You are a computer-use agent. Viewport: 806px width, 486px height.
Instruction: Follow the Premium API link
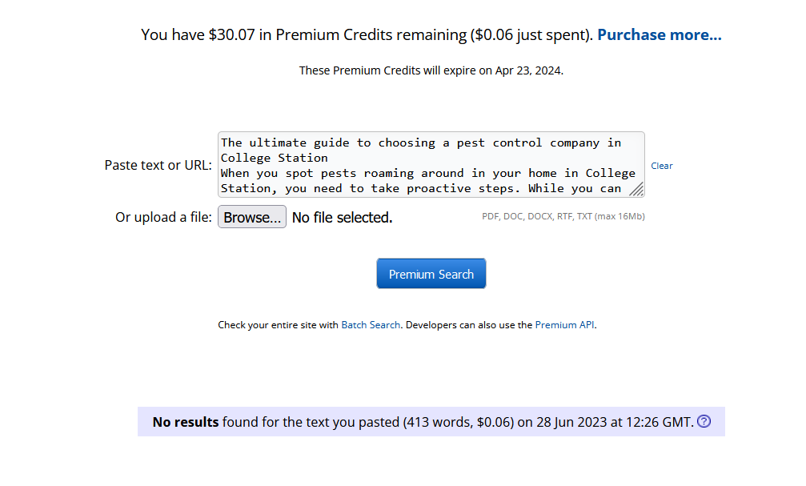[564, 325]
